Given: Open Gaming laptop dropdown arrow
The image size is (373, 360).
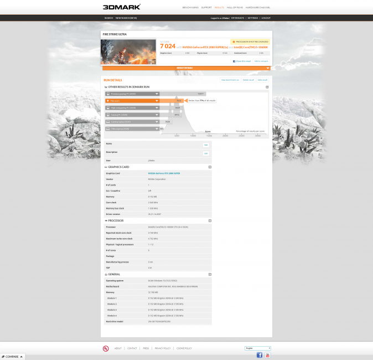Looking at the screenshot, I should [157, 122].
